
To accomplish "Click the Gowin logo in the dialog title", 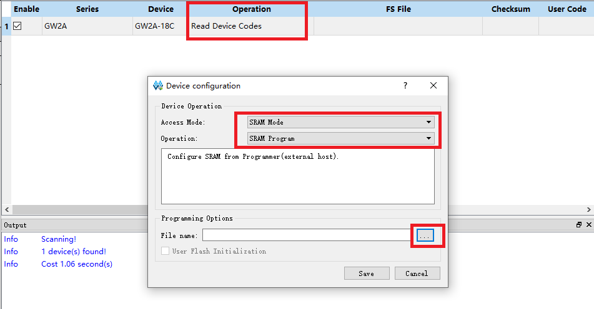I will pyautogui.click(x=157, y=85).
